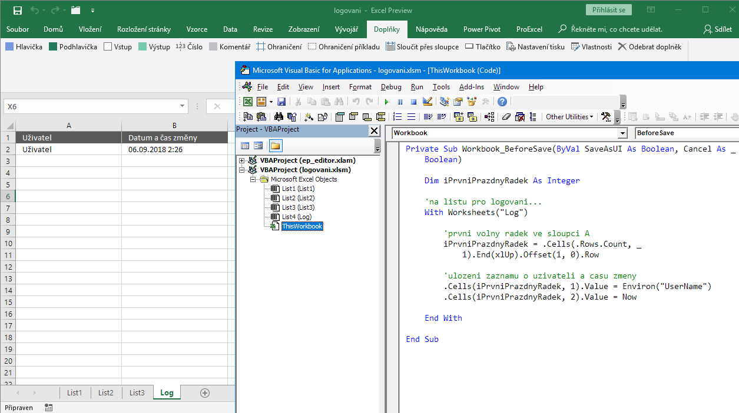
Task: Click the View Code icon in Project panel
Action: coord(245,146)
